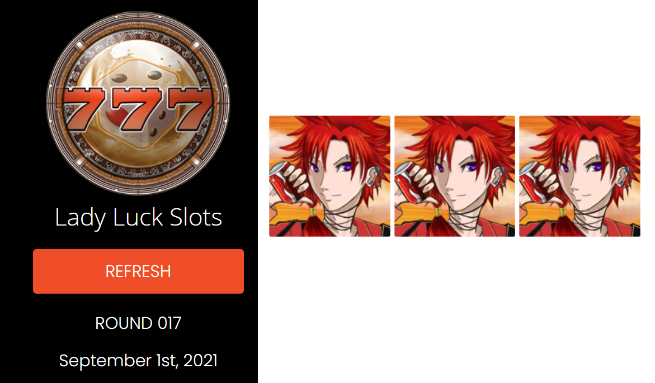Image resolution: width=655 pixels, height=383 pixels.
Task: Open the second slot reel picture
Action: (x=455, y=176)
